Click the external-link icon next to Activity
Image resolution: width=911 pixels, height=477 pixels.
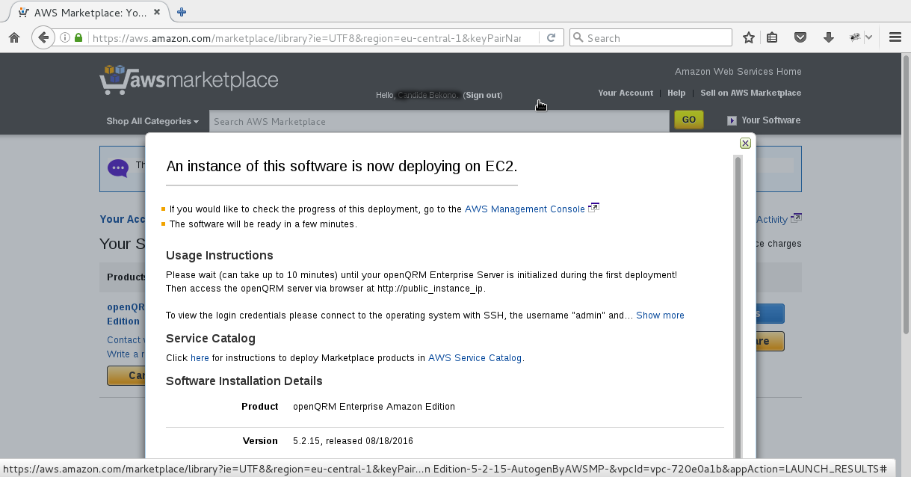[796, 218]
